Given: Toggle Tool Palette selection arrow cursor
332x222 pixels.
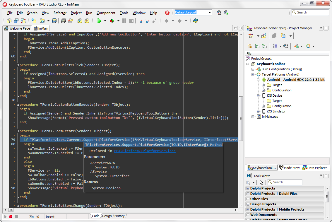Looking at the screenshot, I should [261, 182].
